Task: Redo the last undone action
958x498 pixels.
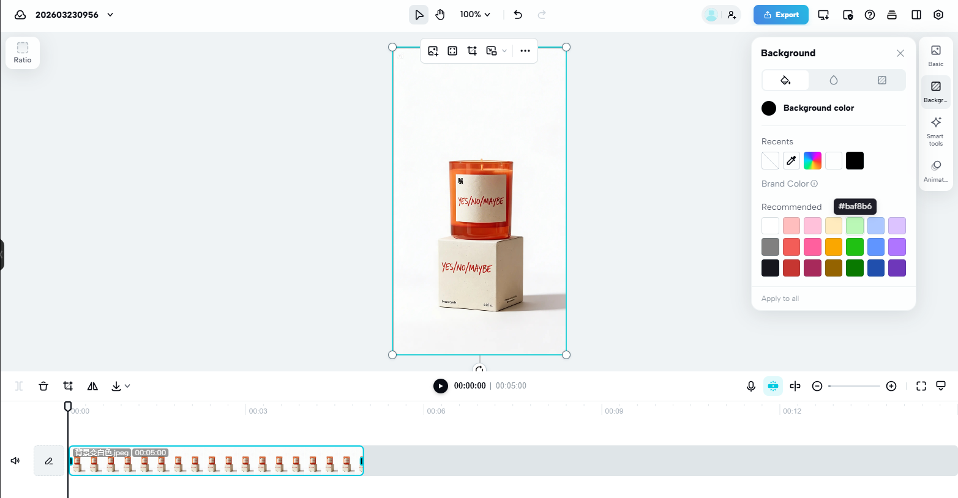Action: point(542,15)
